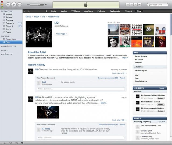Expand the GENIUS sidebar section

[4, 50]
